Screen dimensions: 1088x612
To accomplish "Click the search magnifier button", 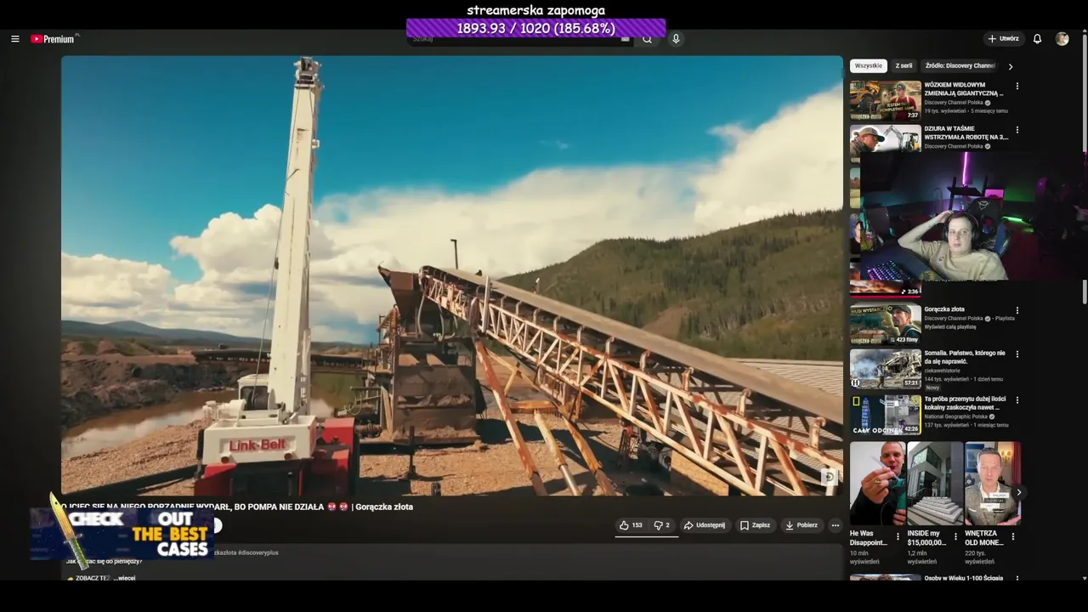I will coord(647,39).
